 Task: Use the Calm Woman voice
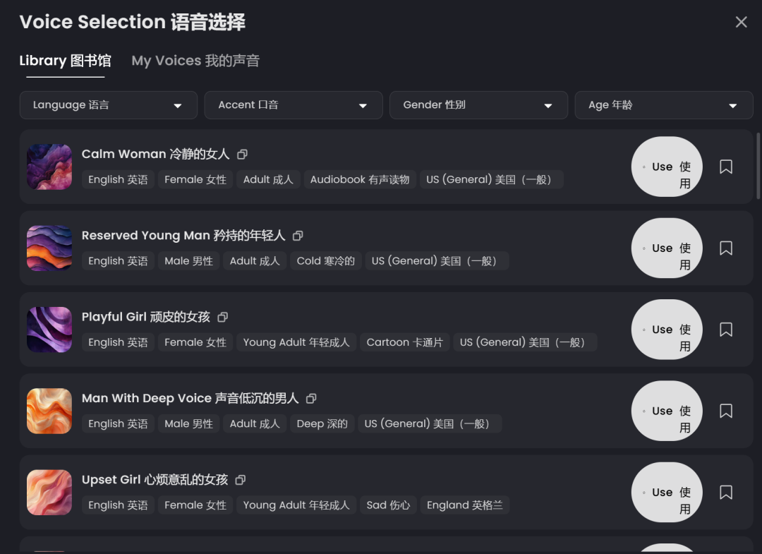click(667, 167)
